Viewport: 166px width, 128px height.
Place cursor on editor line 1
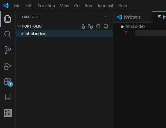(151, 33)
